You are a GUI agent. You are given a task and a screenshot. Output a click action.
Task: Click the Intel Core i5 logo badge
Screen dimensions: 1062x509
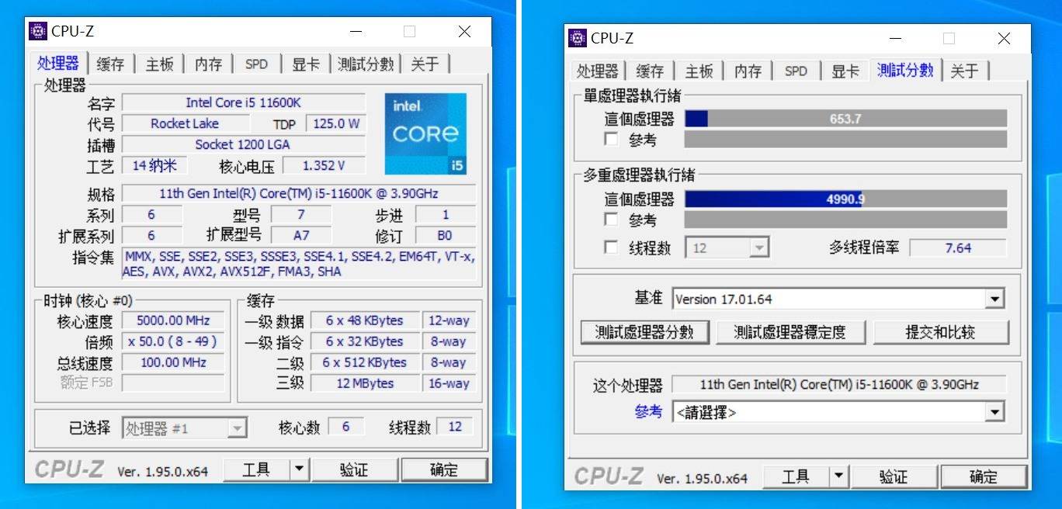(425, 133)
